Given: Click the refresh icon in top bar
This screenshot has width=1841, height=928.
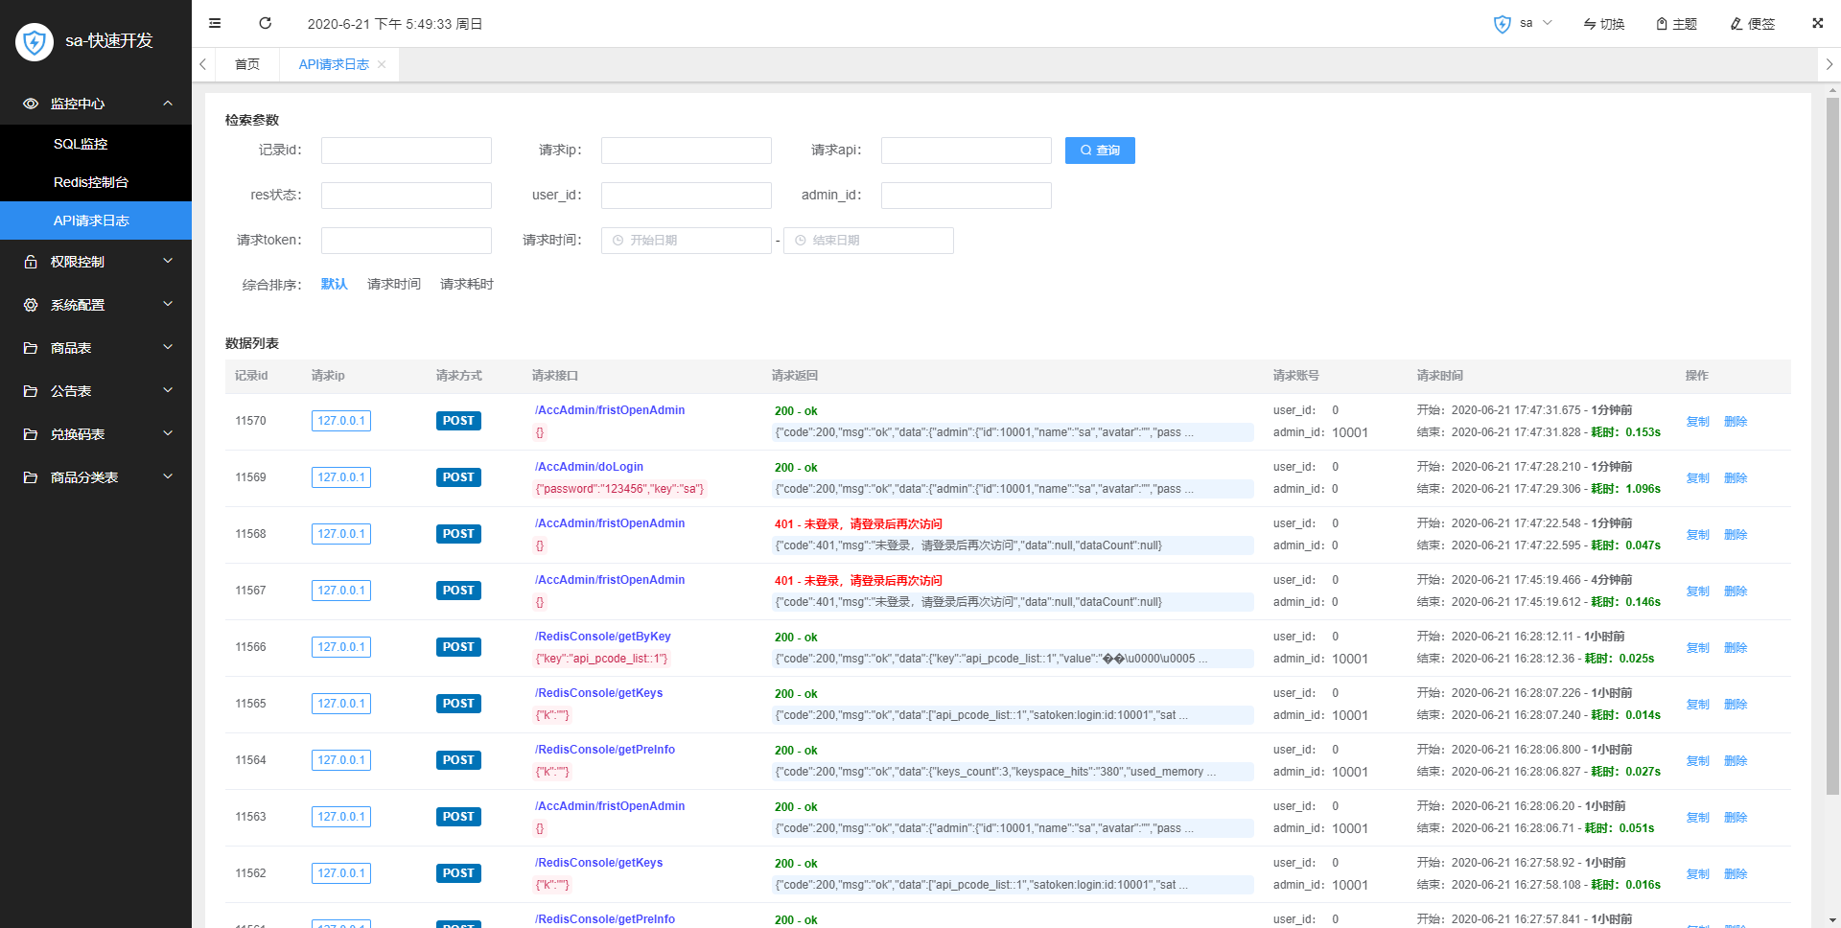Looking at the screenshot, I should [266, 23].
